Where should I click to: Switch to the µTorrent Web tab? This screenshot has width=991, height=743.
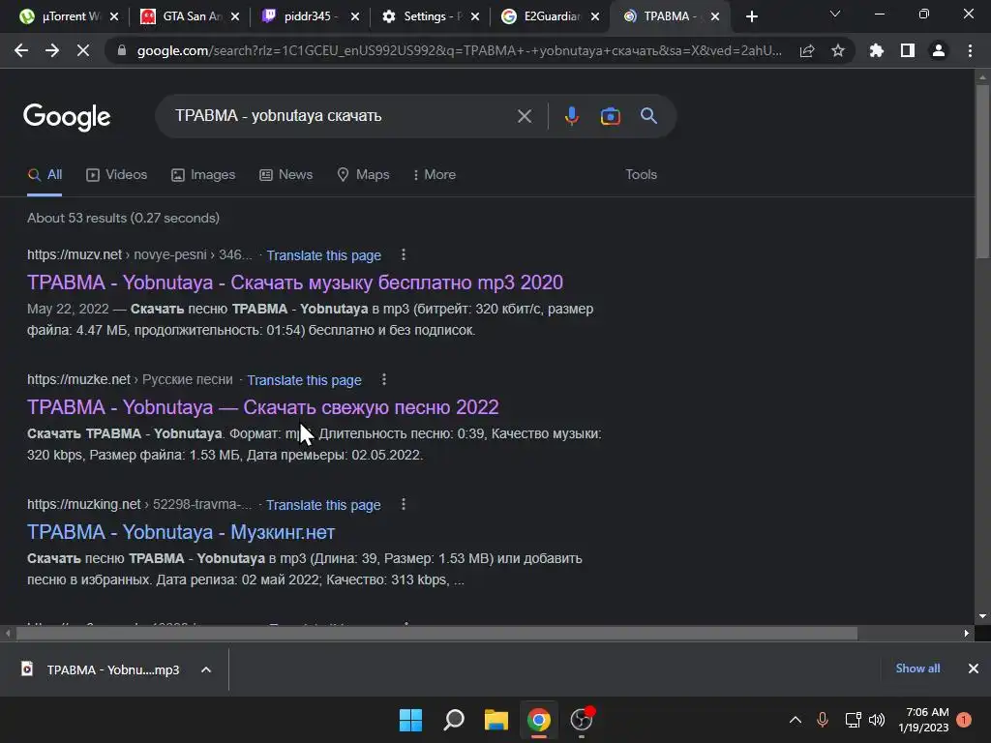point(60,16)
